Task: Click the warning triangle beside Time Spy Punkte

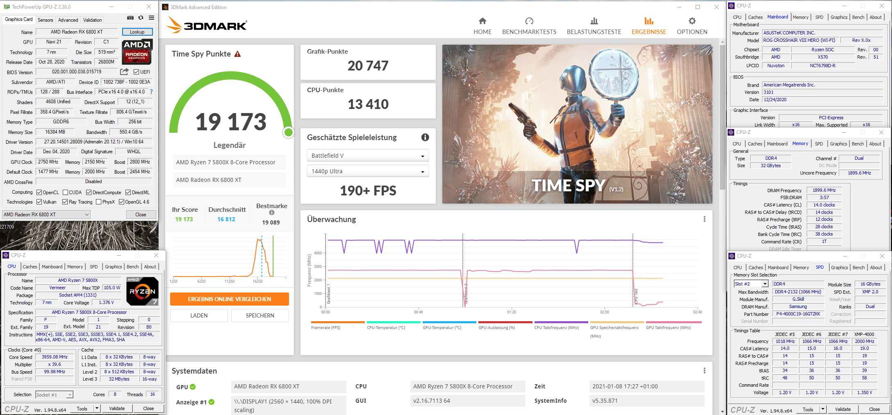Action: pos(237,54)
